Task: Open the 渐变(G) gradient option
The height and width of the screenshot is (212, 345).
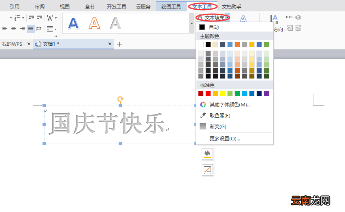Action: tap(234, 127)
